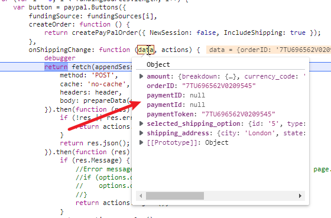
Task: Expand the selected_shipping_option property
Action: (141, 123)
